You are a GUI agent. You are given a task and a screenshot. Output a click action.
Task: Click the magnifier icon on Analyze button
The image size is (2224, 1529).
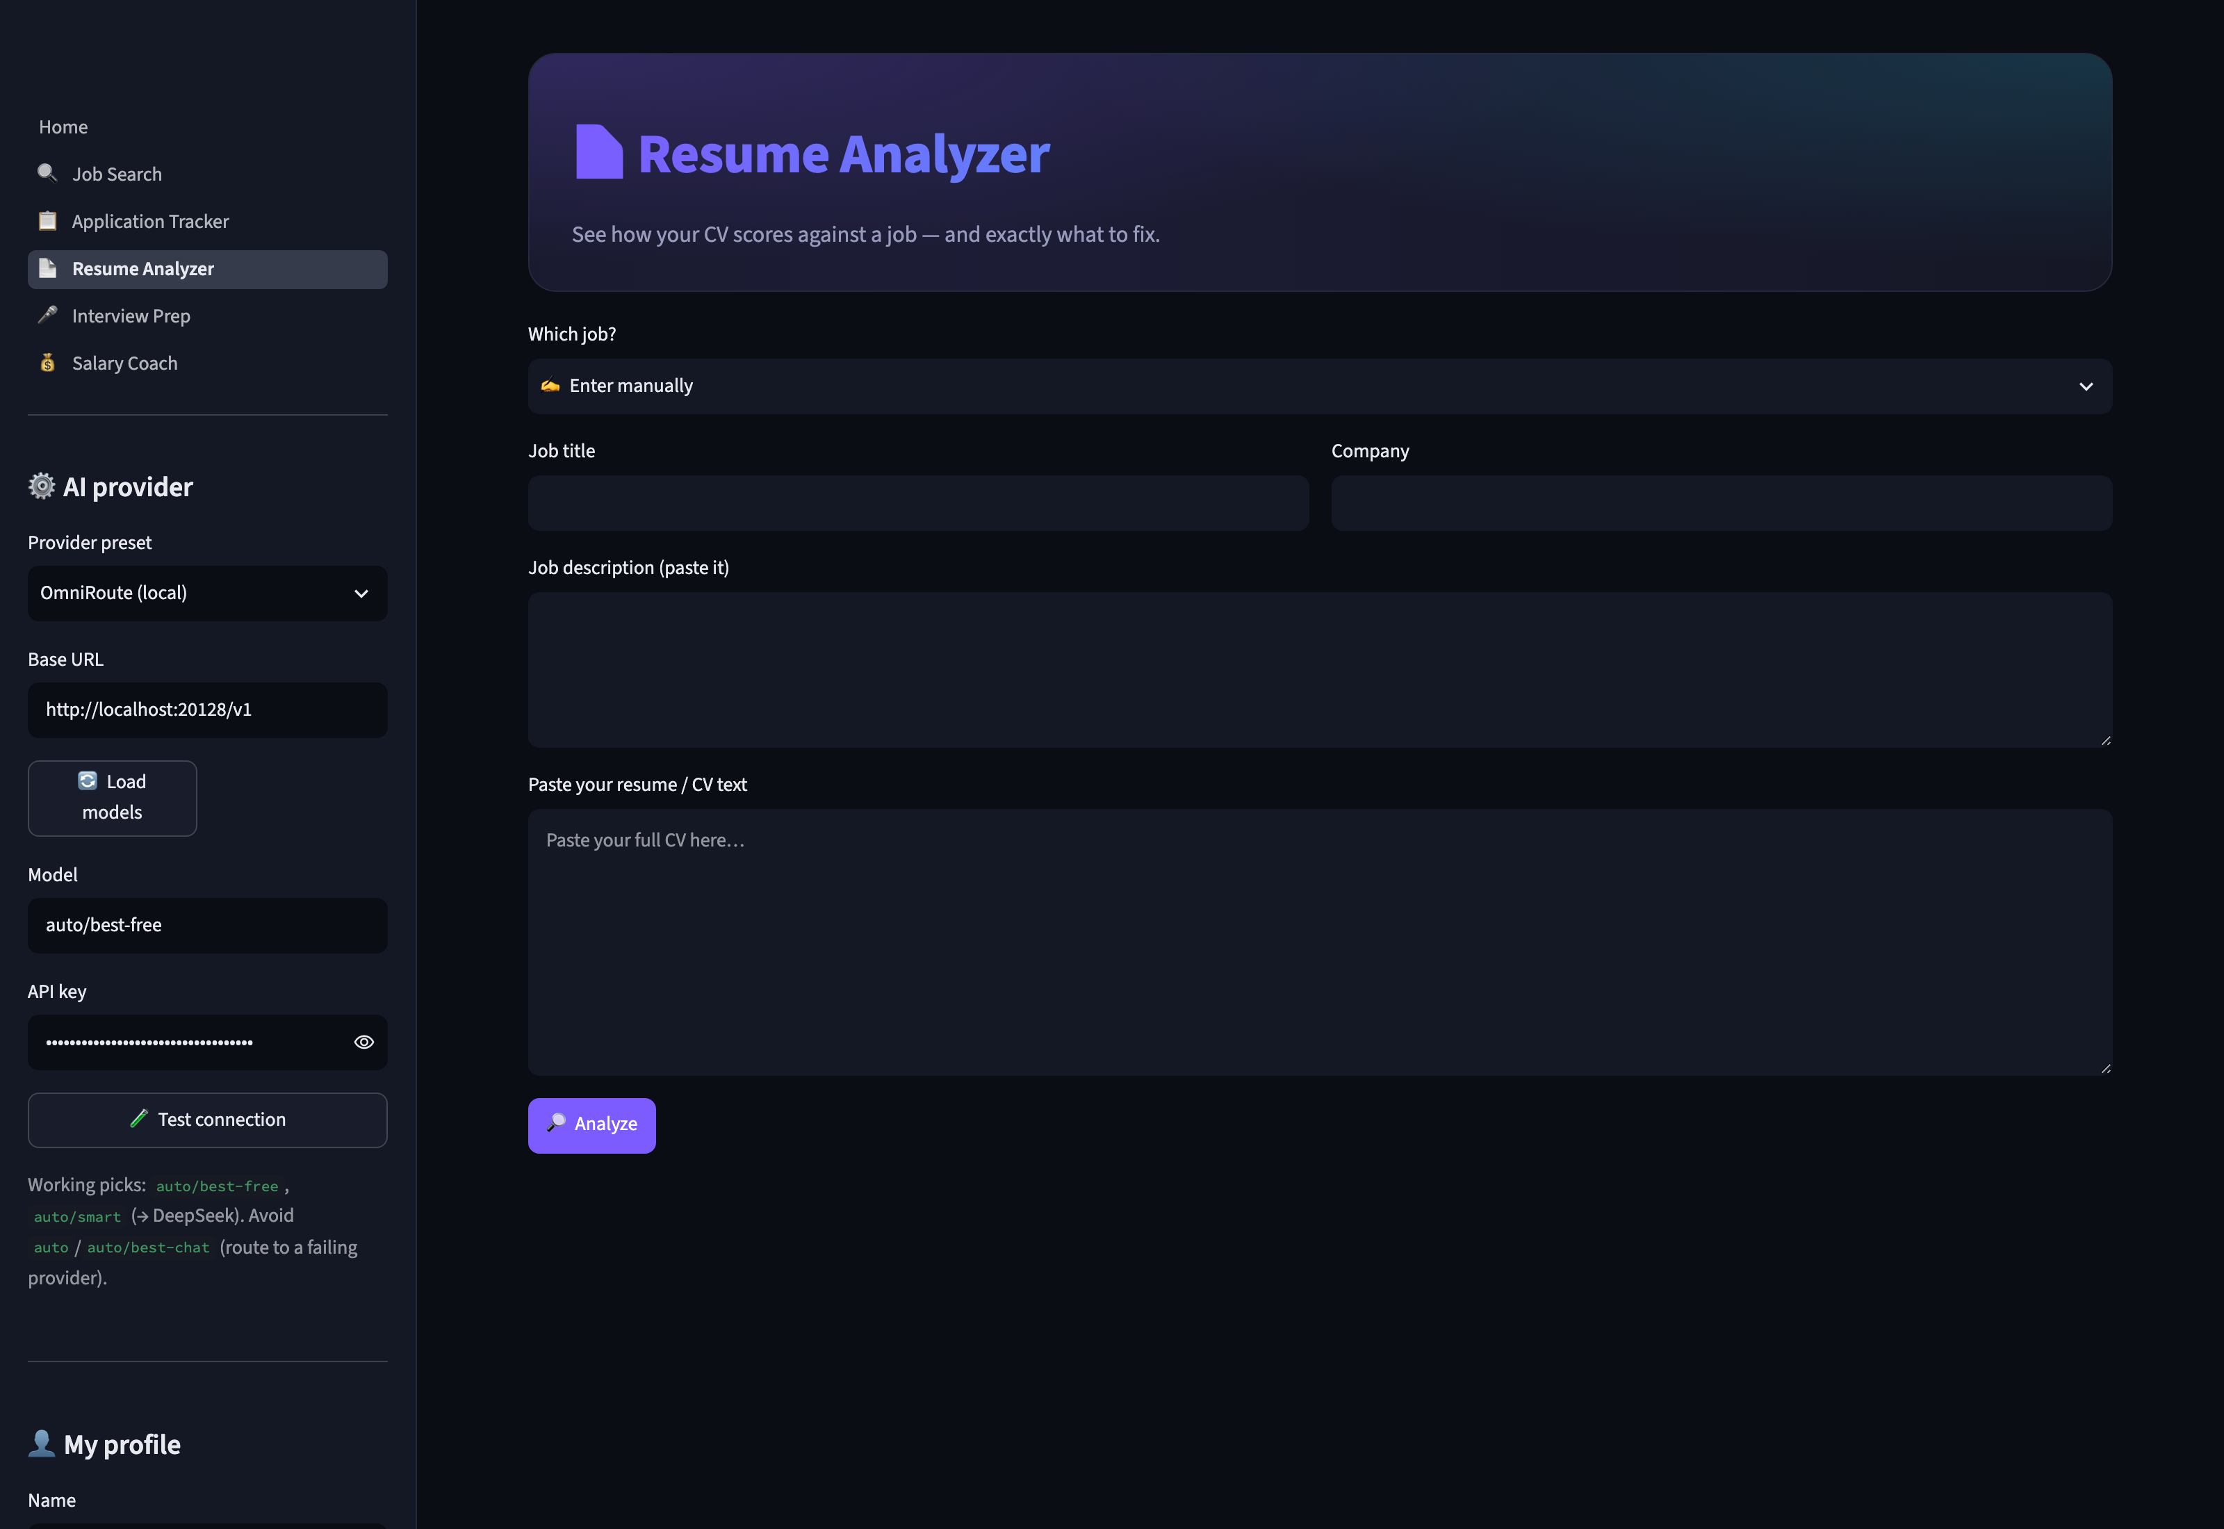click(555, 1122)
